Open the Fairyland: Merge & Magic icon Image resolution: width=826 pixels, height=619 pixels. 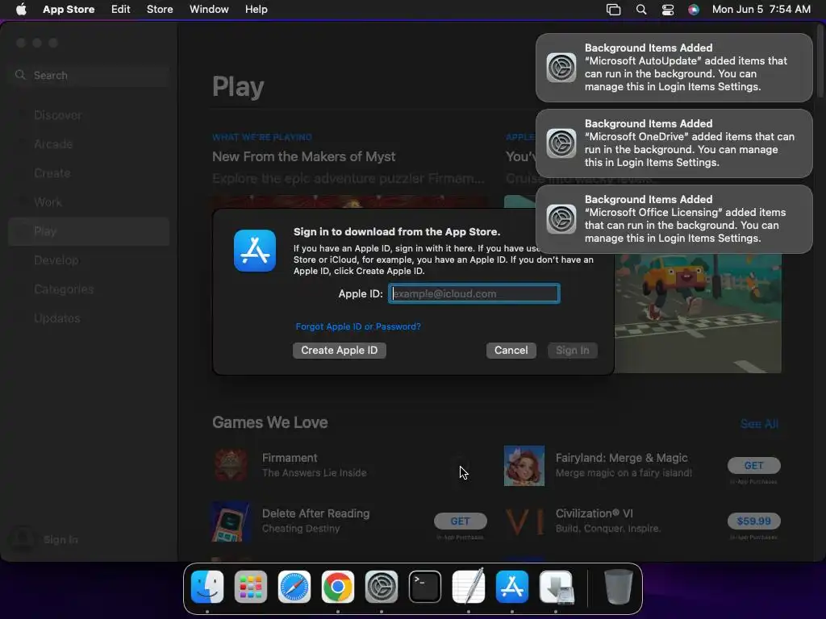(x=524, y=466)
